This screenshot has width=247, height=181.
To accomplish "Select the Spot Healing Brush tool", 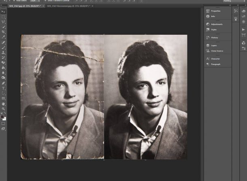I will pos(3,42).
